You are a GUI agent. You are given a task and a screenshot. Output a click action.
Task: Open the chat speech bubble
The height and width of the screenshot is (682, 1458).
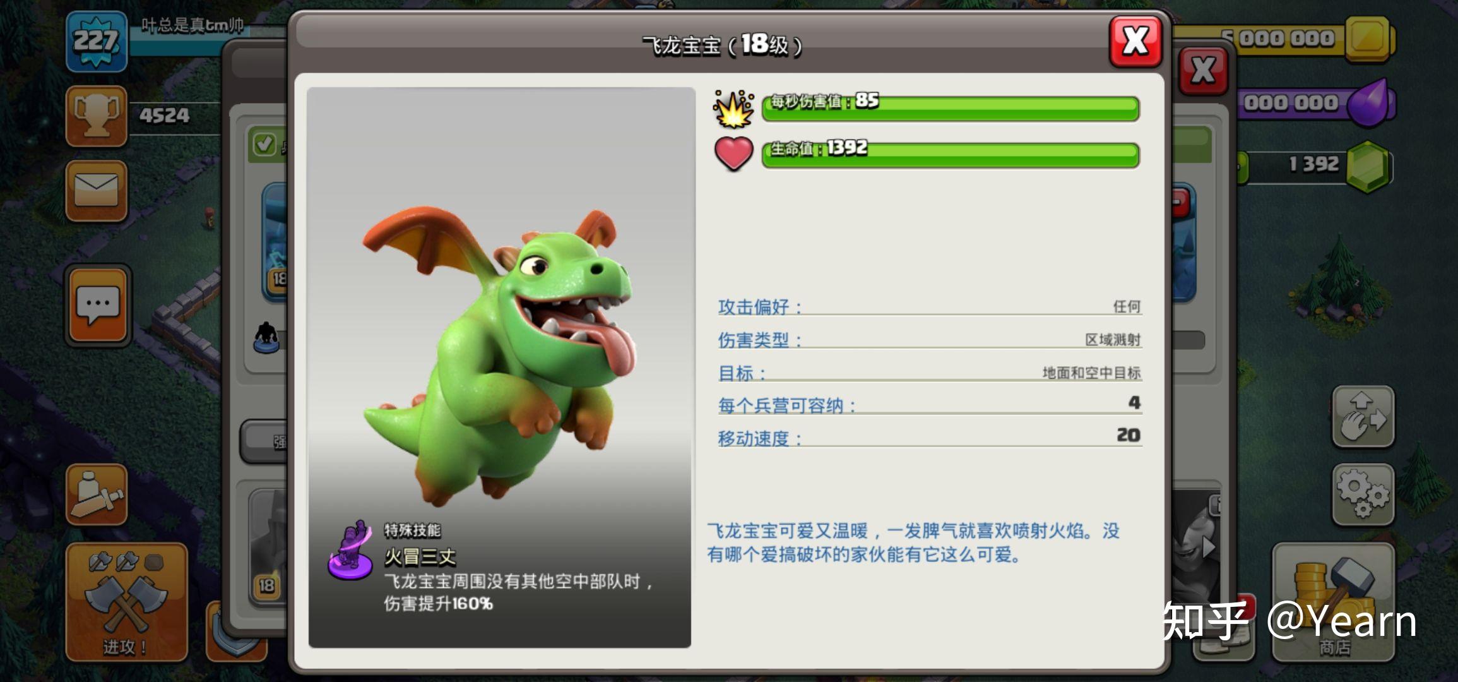[x=98, y=306]
